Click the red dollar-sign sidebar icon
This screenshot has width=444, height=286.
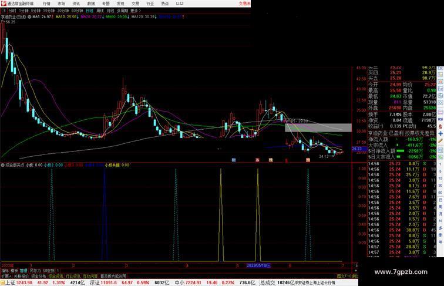440,126
